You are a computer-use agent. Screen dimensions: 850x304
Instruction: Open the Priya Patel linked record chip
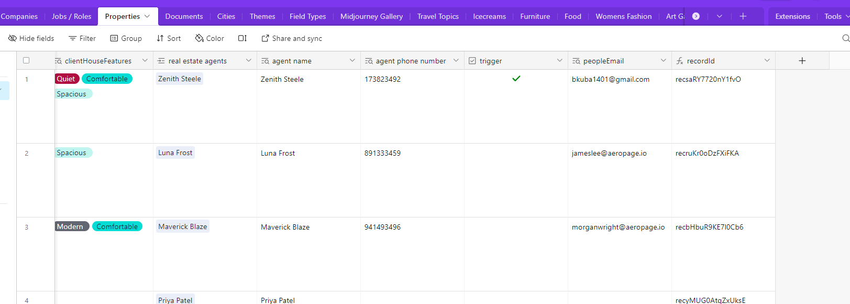click(x=175, y=300)
